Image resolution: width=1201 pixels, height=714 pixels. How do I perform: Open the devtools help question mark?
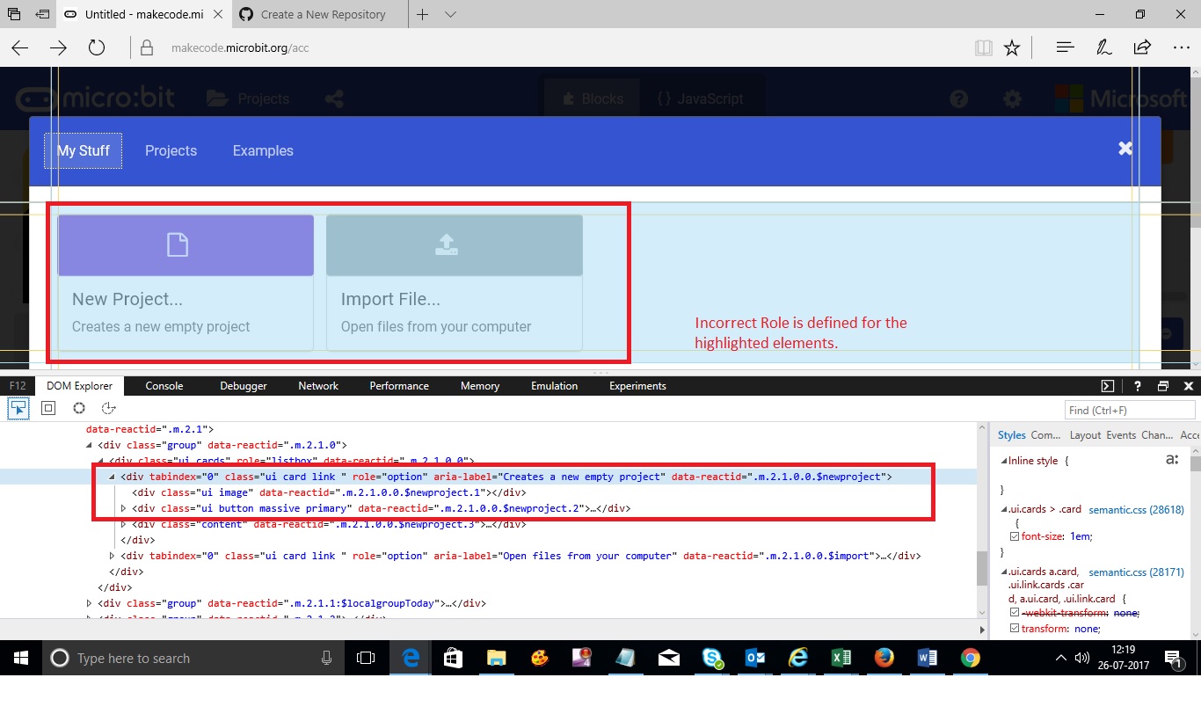pos(1137,386)
